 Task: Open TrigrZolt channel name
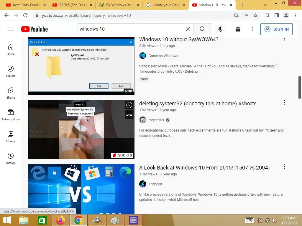[x=155, y=184]
